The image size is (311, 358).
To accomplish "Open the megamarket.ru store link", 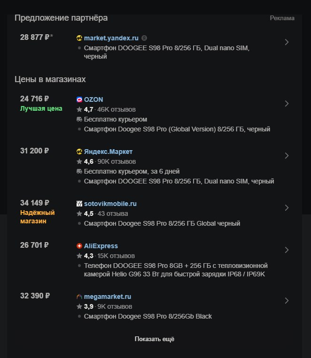I will [x=108, y=297].
